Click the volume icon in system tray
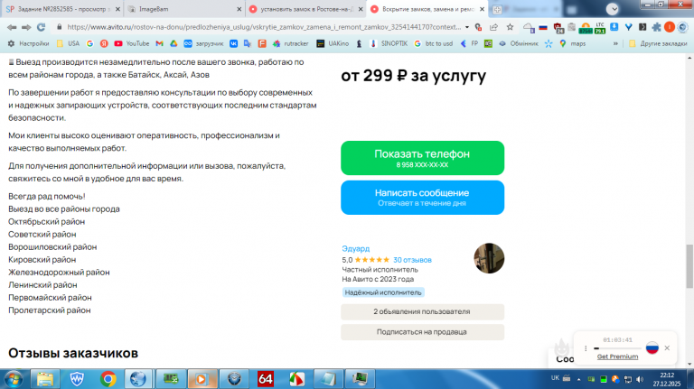This screenshot has width=694, height=389. pyautogui.click(x=640, y=379)
